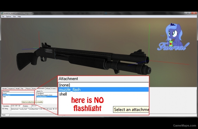This screenshot has width=198, height=129.
Task: Open the Help menu
Action: 19,17
